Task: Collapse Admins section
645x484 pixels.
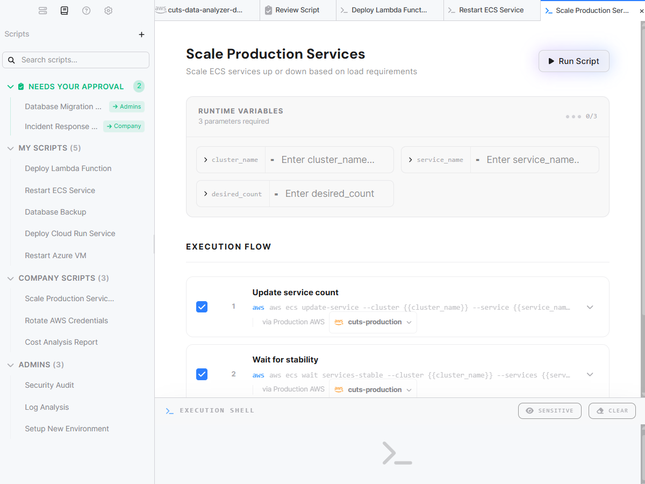Action: (11, 365)
